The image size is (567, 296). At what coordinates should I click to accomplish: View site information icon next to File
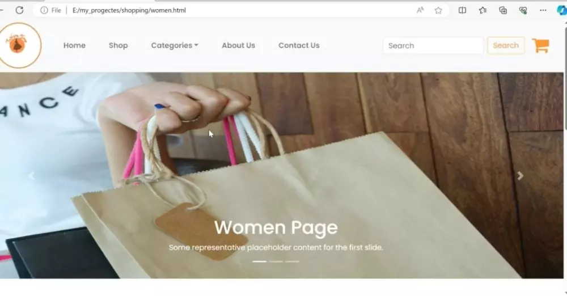[44, 10]
